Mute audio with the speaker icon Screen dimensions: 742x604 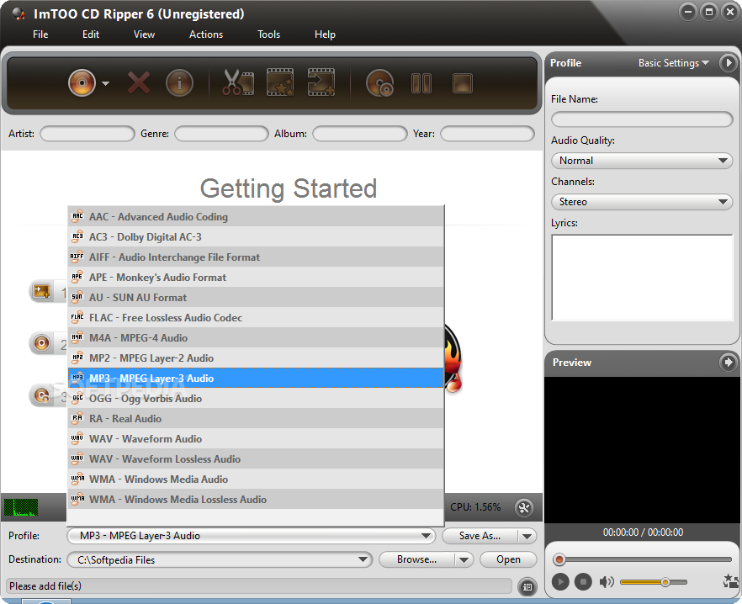pos(607,582)
